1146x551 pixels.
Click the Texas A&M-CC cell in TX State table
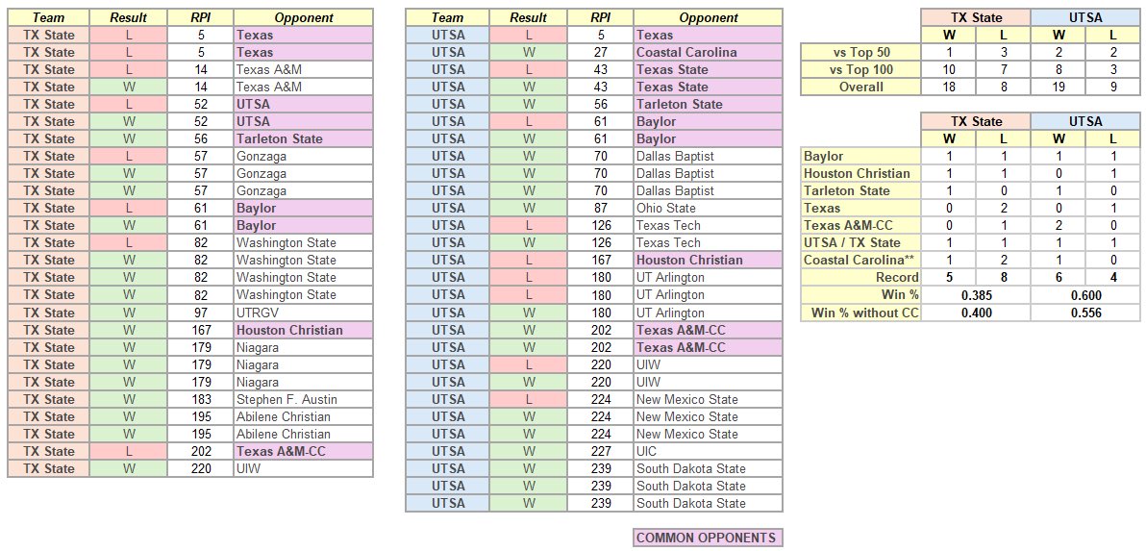click(303, 452)
